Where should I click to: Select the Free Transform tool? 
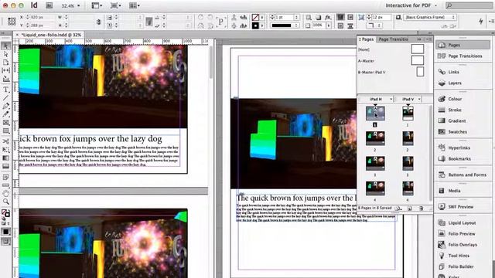tap(5, 150)
